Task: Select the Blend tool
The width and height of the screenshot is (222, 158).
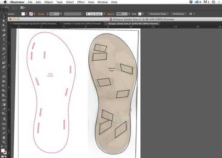Action: tap(4, 114)
